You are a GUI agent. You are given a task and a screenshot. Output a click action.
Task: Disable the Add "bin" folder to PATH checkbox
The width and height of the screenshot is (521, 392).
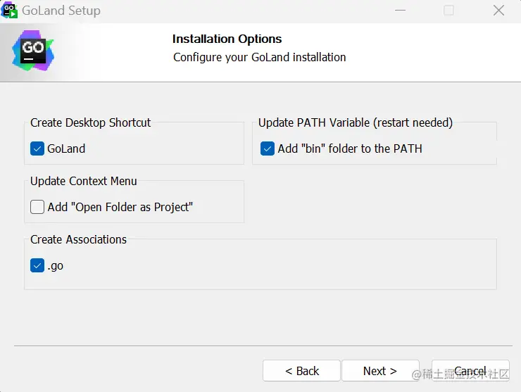coord(268,148)
